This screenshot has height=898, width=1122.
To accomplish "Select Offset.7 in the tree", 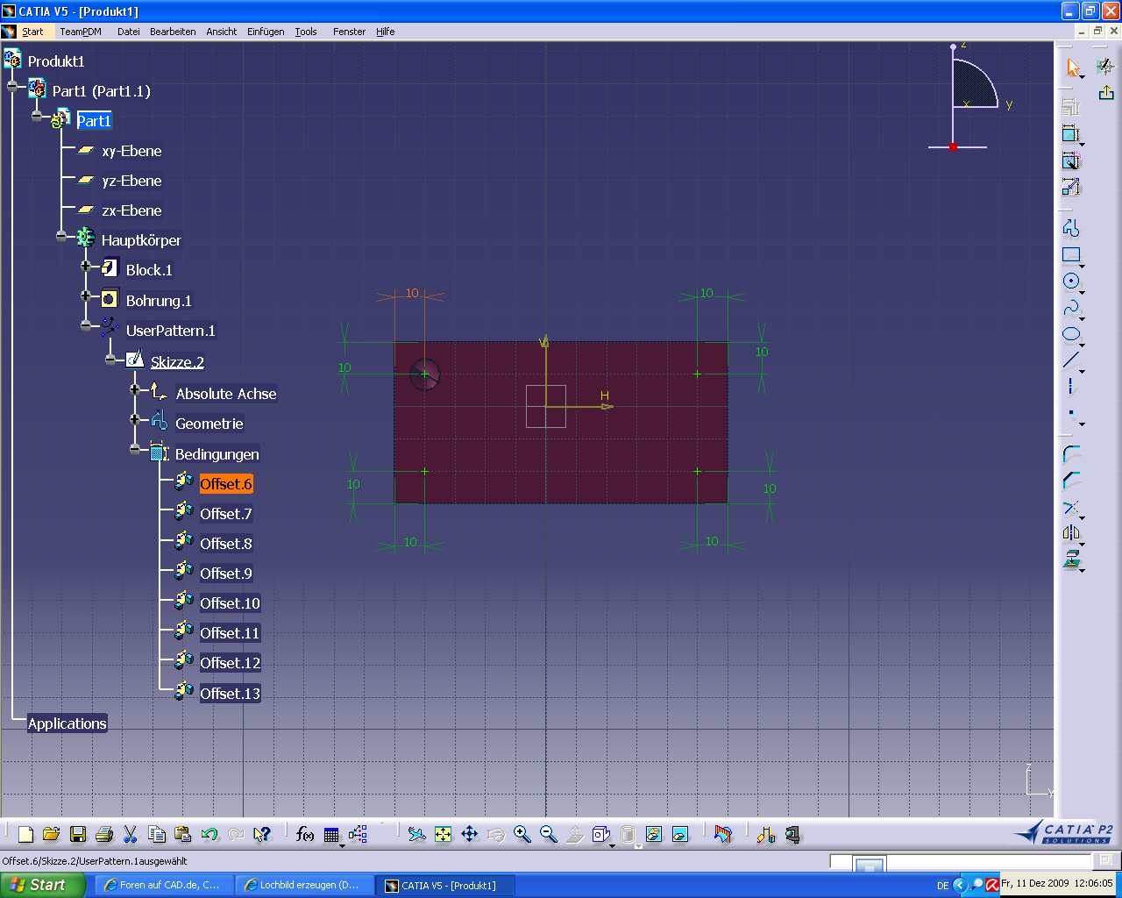I will click(x=226, y=514).
